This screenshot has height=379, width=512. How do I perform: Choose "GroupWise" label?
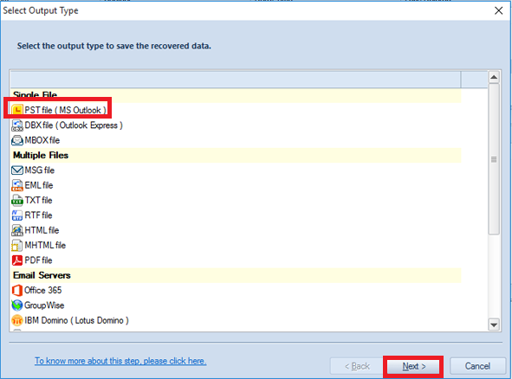[x=44, y=305]
